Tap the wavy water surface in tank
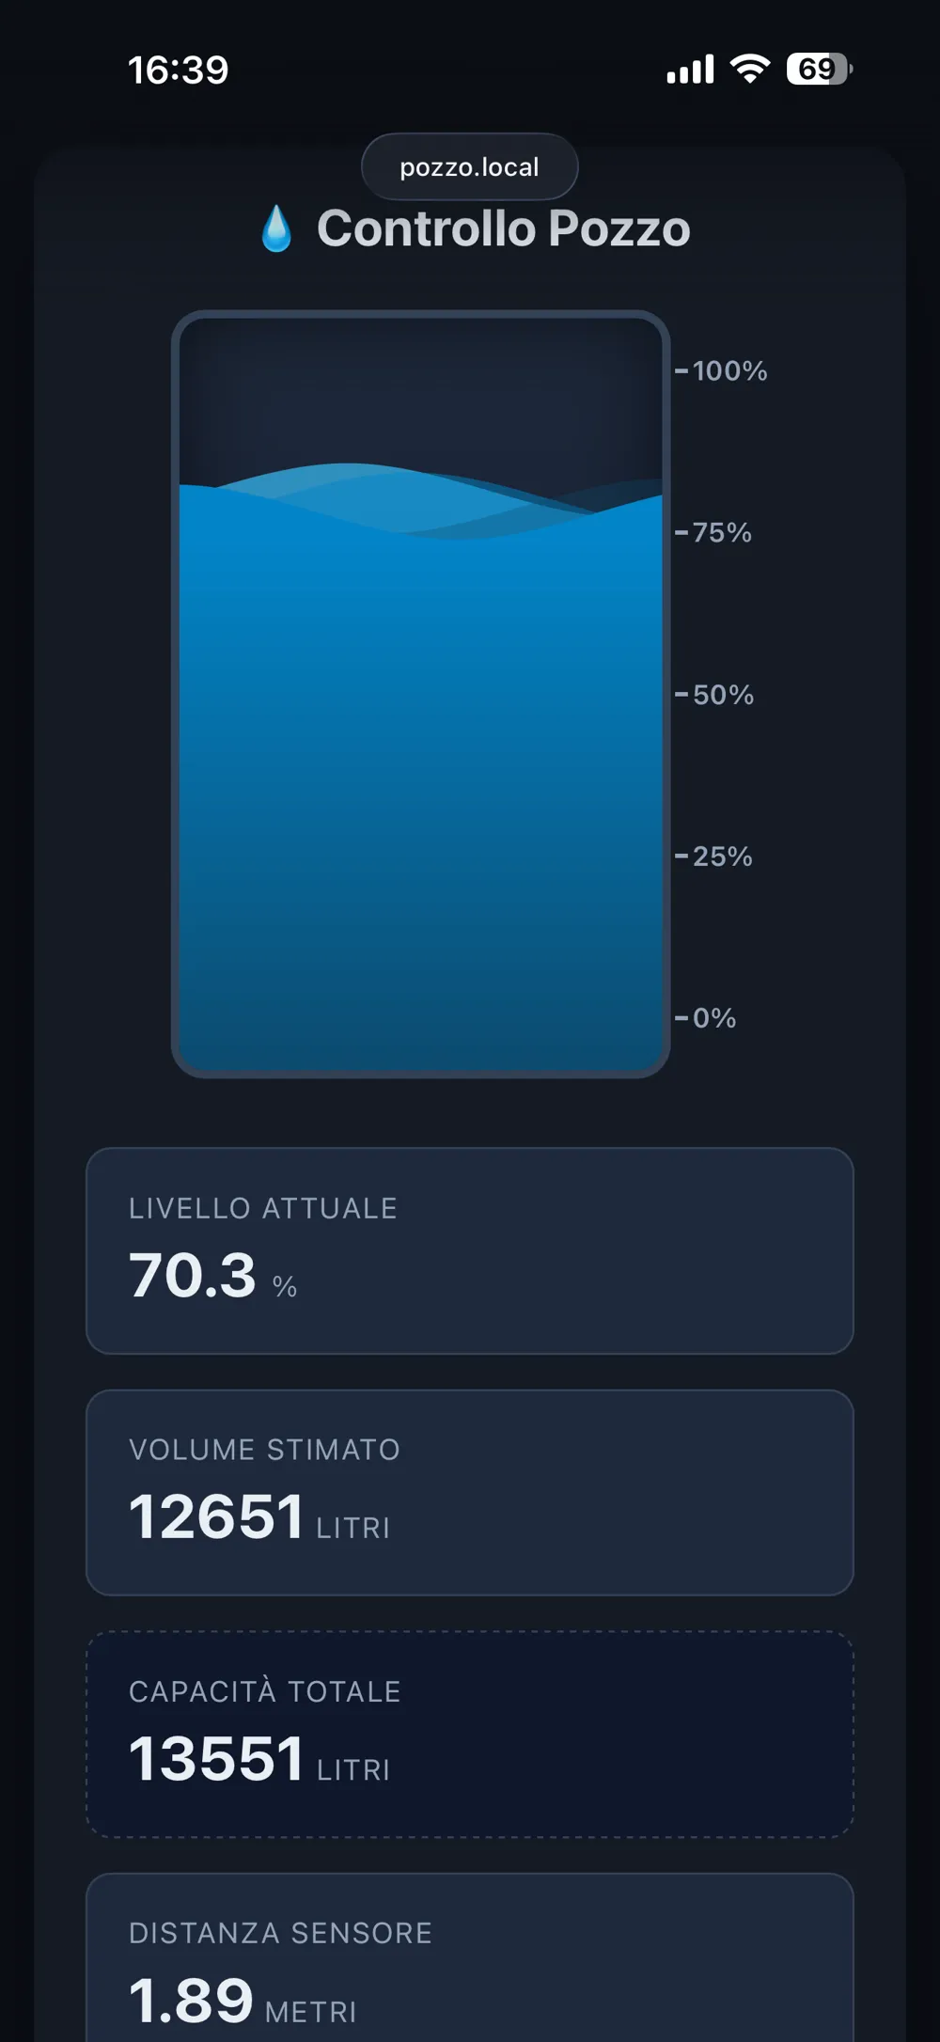 [421, 500]
